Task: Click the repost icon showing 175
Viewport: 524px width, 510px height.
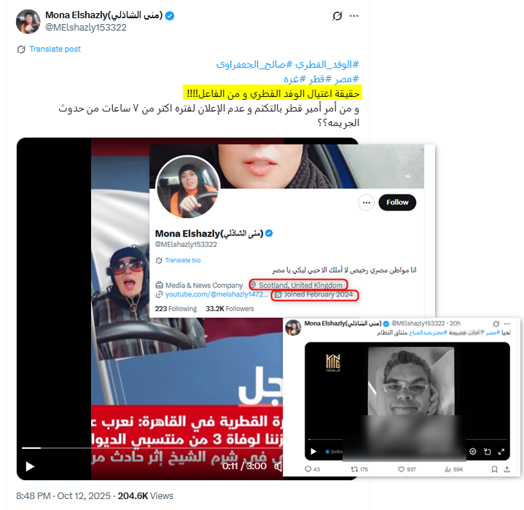Action: point(359,469)
